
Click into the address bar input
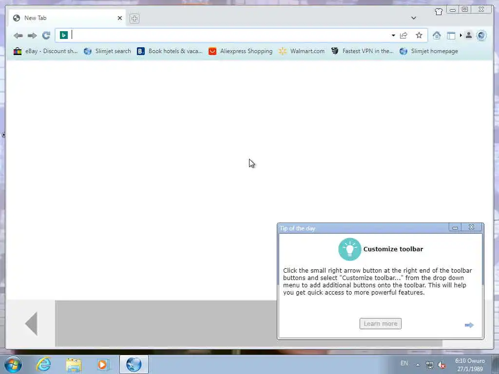coord(229,35)
